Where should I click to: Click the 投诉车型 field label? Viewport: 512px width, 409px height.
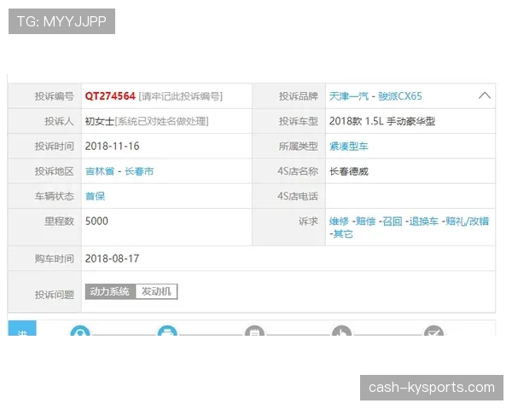pos(299,121)
